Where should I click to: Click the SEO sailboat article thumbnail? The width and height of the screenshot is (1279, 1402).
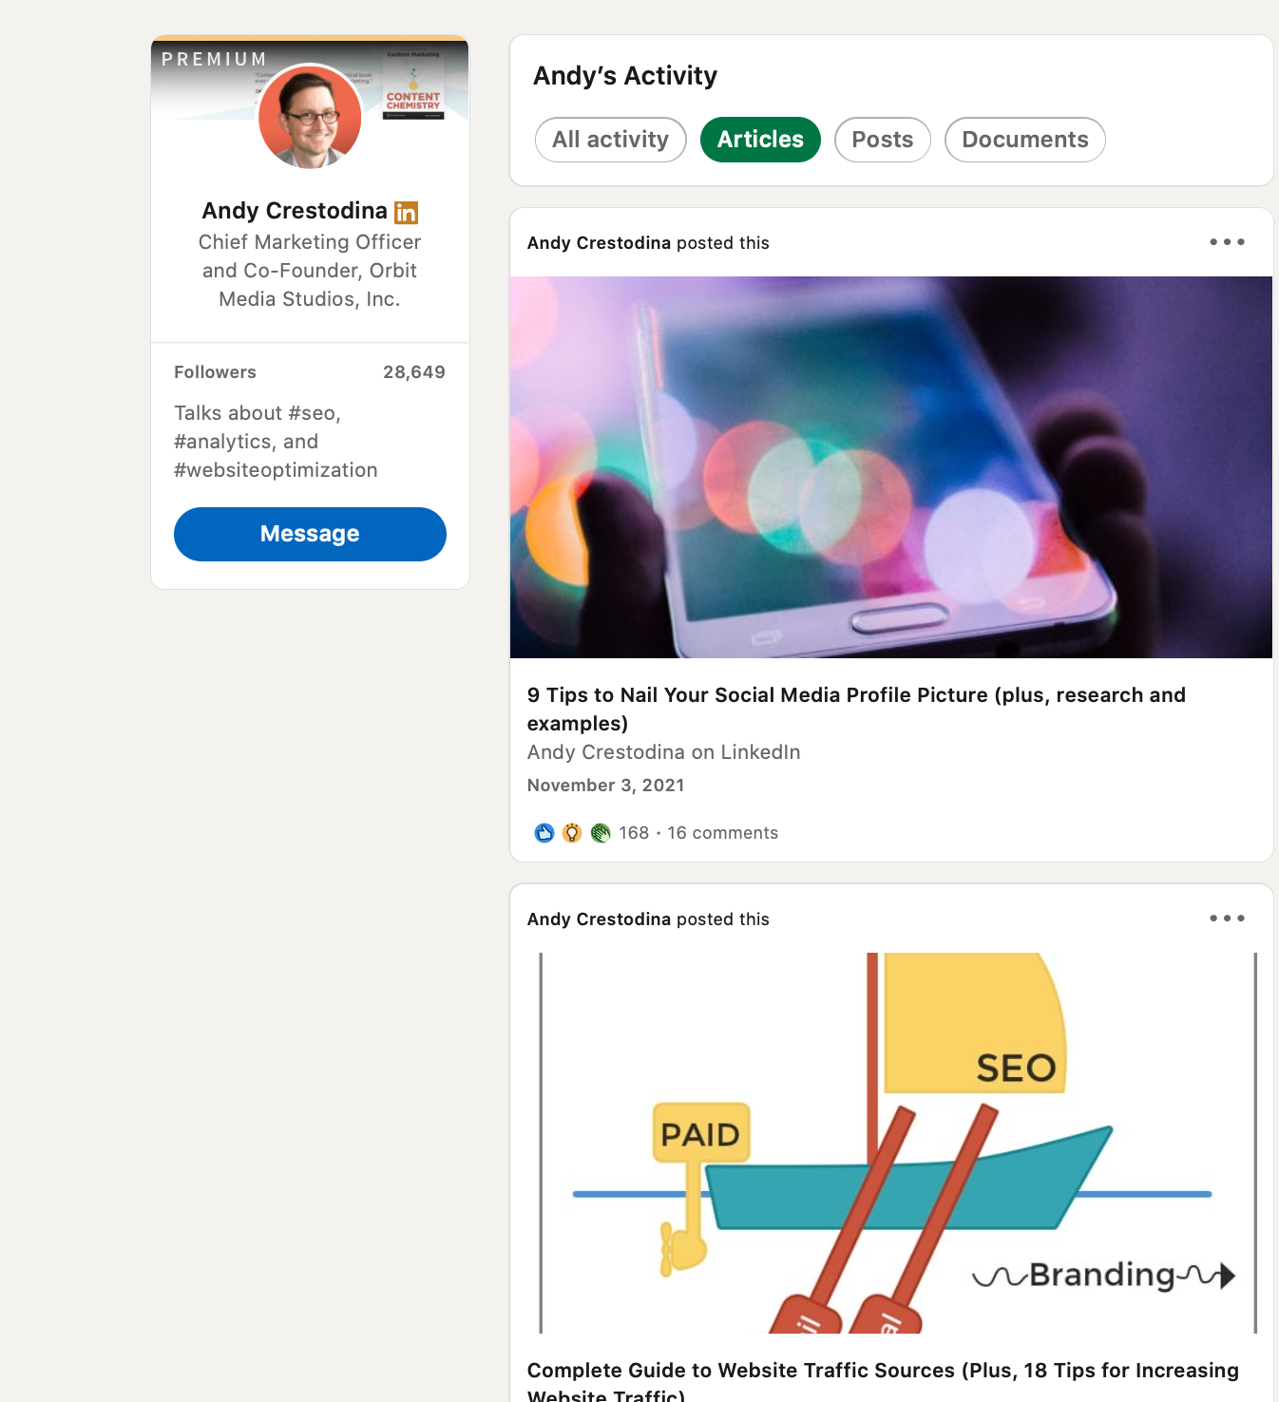pyautogui.click(x=891, y=1140)
